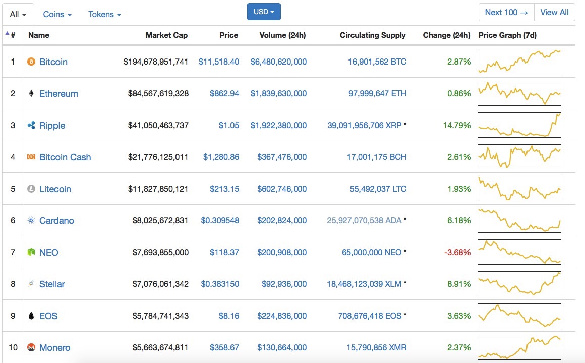The height and width of the screenshot is (363, 585).
Task: Sort table by Market Cap header
Action: pos(166,35)
